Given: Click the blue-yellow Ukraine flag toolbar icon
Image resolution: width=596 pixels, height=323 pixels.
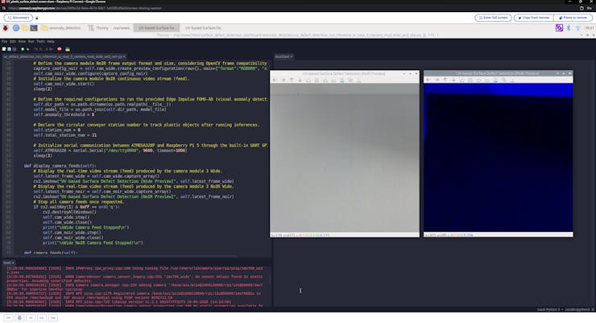Looking at the screenshot, I should click(68, 49).
